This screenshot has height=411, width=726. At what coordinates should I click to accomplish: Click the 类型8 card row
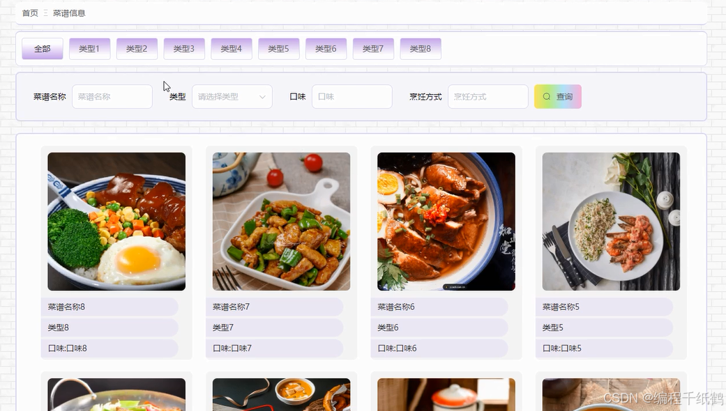pos(109,327)
